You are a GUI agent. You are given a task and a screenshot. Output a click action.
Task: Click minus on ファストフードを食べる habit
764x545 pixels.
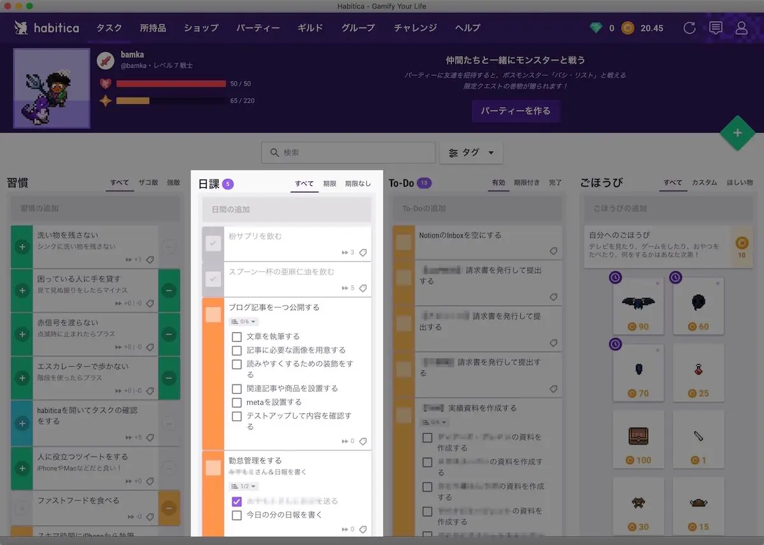point(169,508)
